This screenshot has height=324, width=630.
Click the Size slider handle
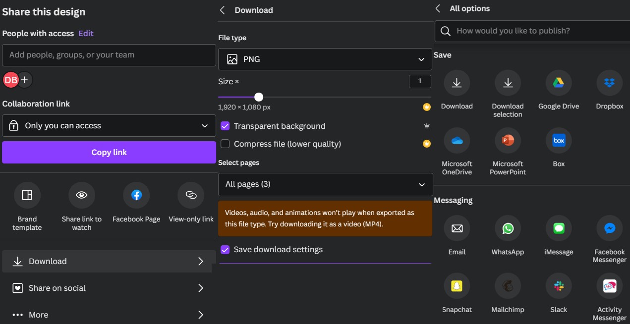259,97
